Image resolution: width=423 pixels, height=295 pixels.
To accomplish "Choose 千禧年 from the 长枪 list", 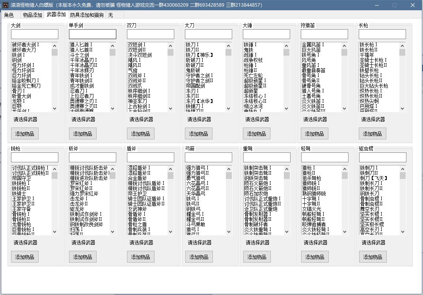I will pos(367,55).
